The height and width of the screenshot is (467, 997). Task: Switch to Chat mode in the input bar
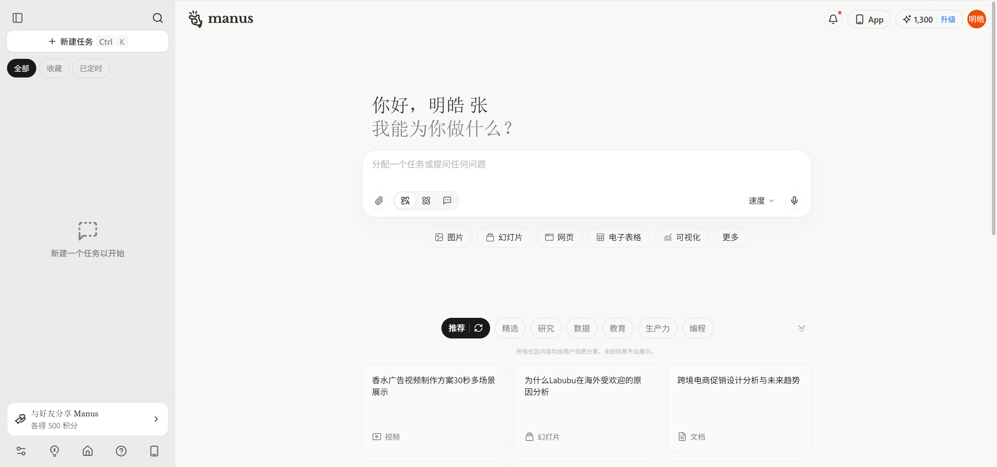[x=447, y=200]
